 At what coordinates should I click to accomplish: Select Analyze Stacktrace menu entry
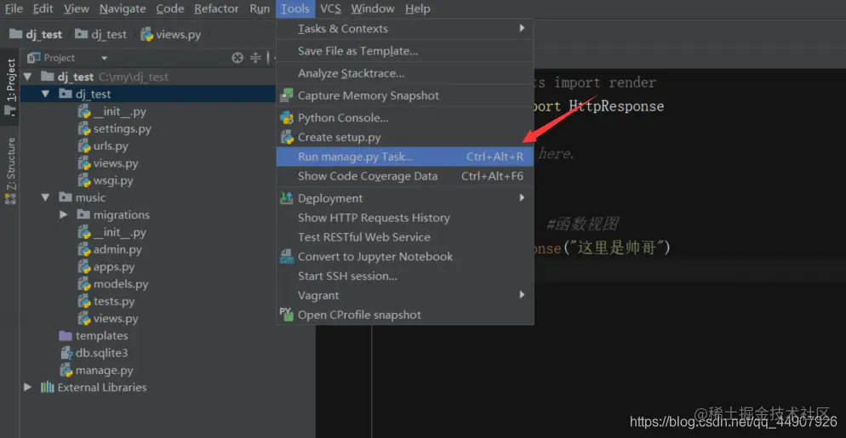404,73
